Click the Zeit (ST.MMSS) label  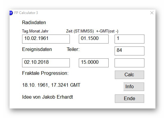point(80,31)
